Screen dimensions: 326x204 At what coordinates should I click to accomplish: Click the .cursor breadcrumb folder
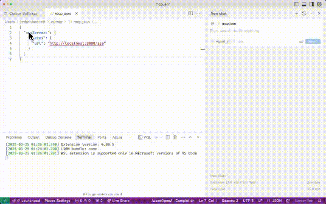[56, 22]
